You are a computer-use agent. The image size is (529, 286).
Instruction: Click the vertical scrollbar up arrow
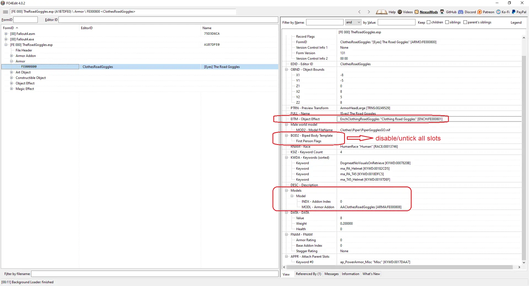pos(524,38)
